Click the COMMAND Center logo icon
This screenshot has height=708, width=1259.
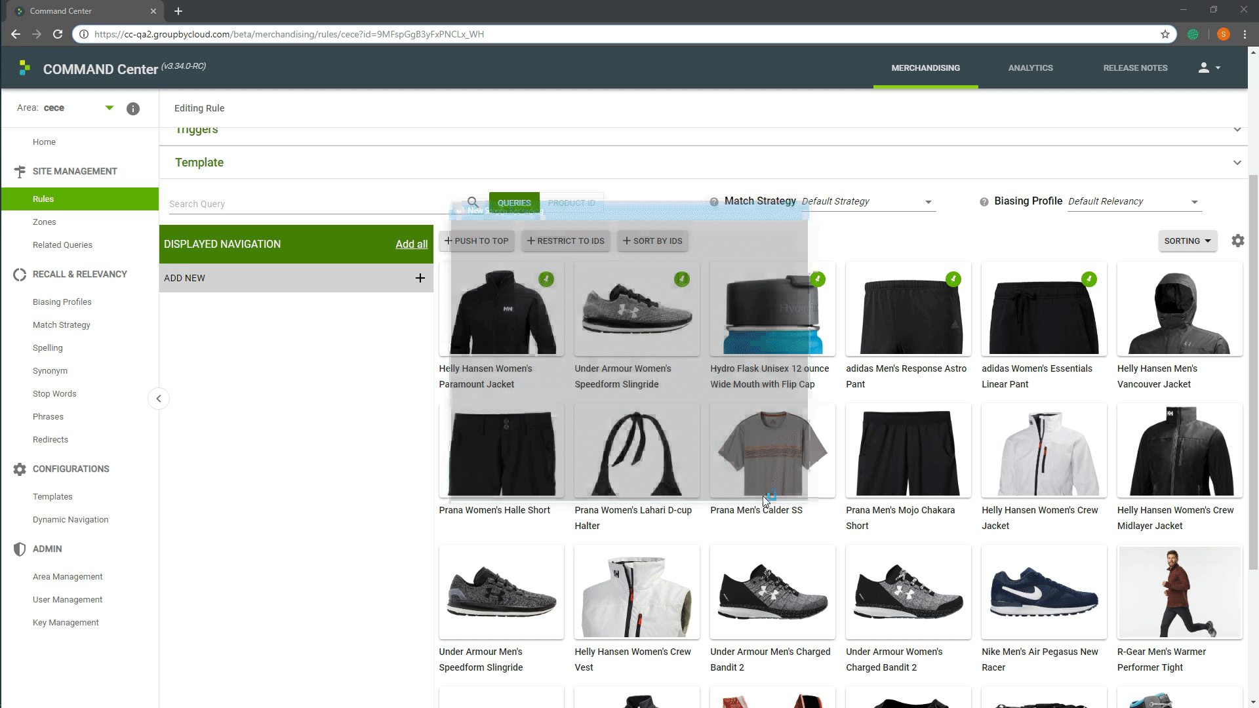[x=25, y=68]
